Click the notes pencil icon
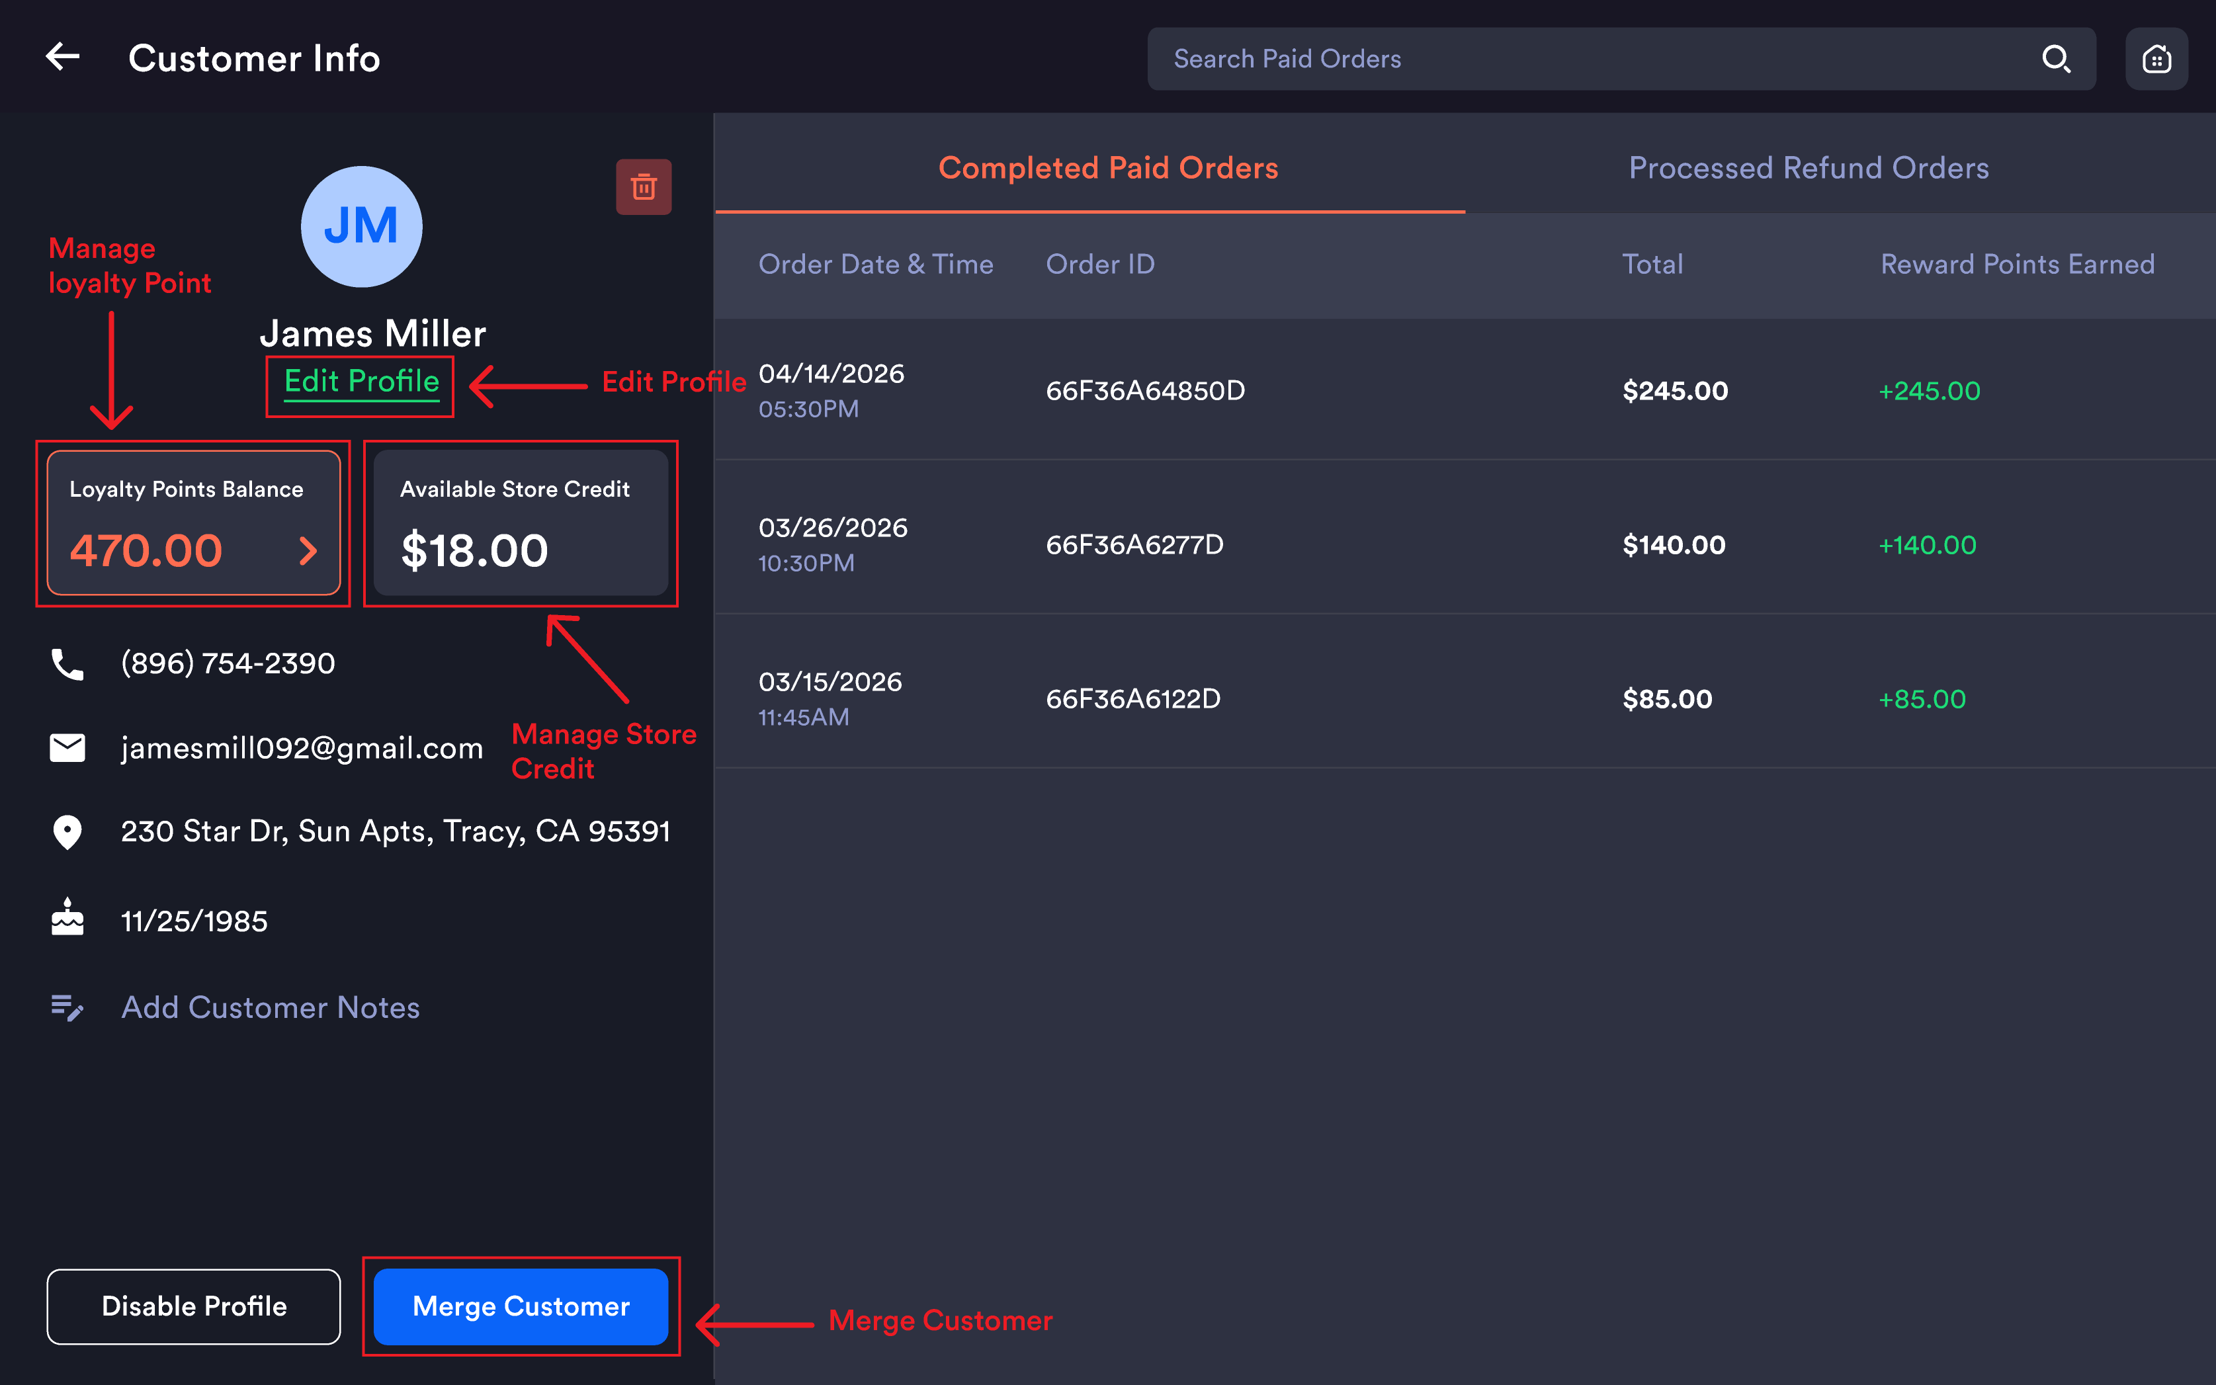The image size is (2216, 1385). coord(67,1007)
